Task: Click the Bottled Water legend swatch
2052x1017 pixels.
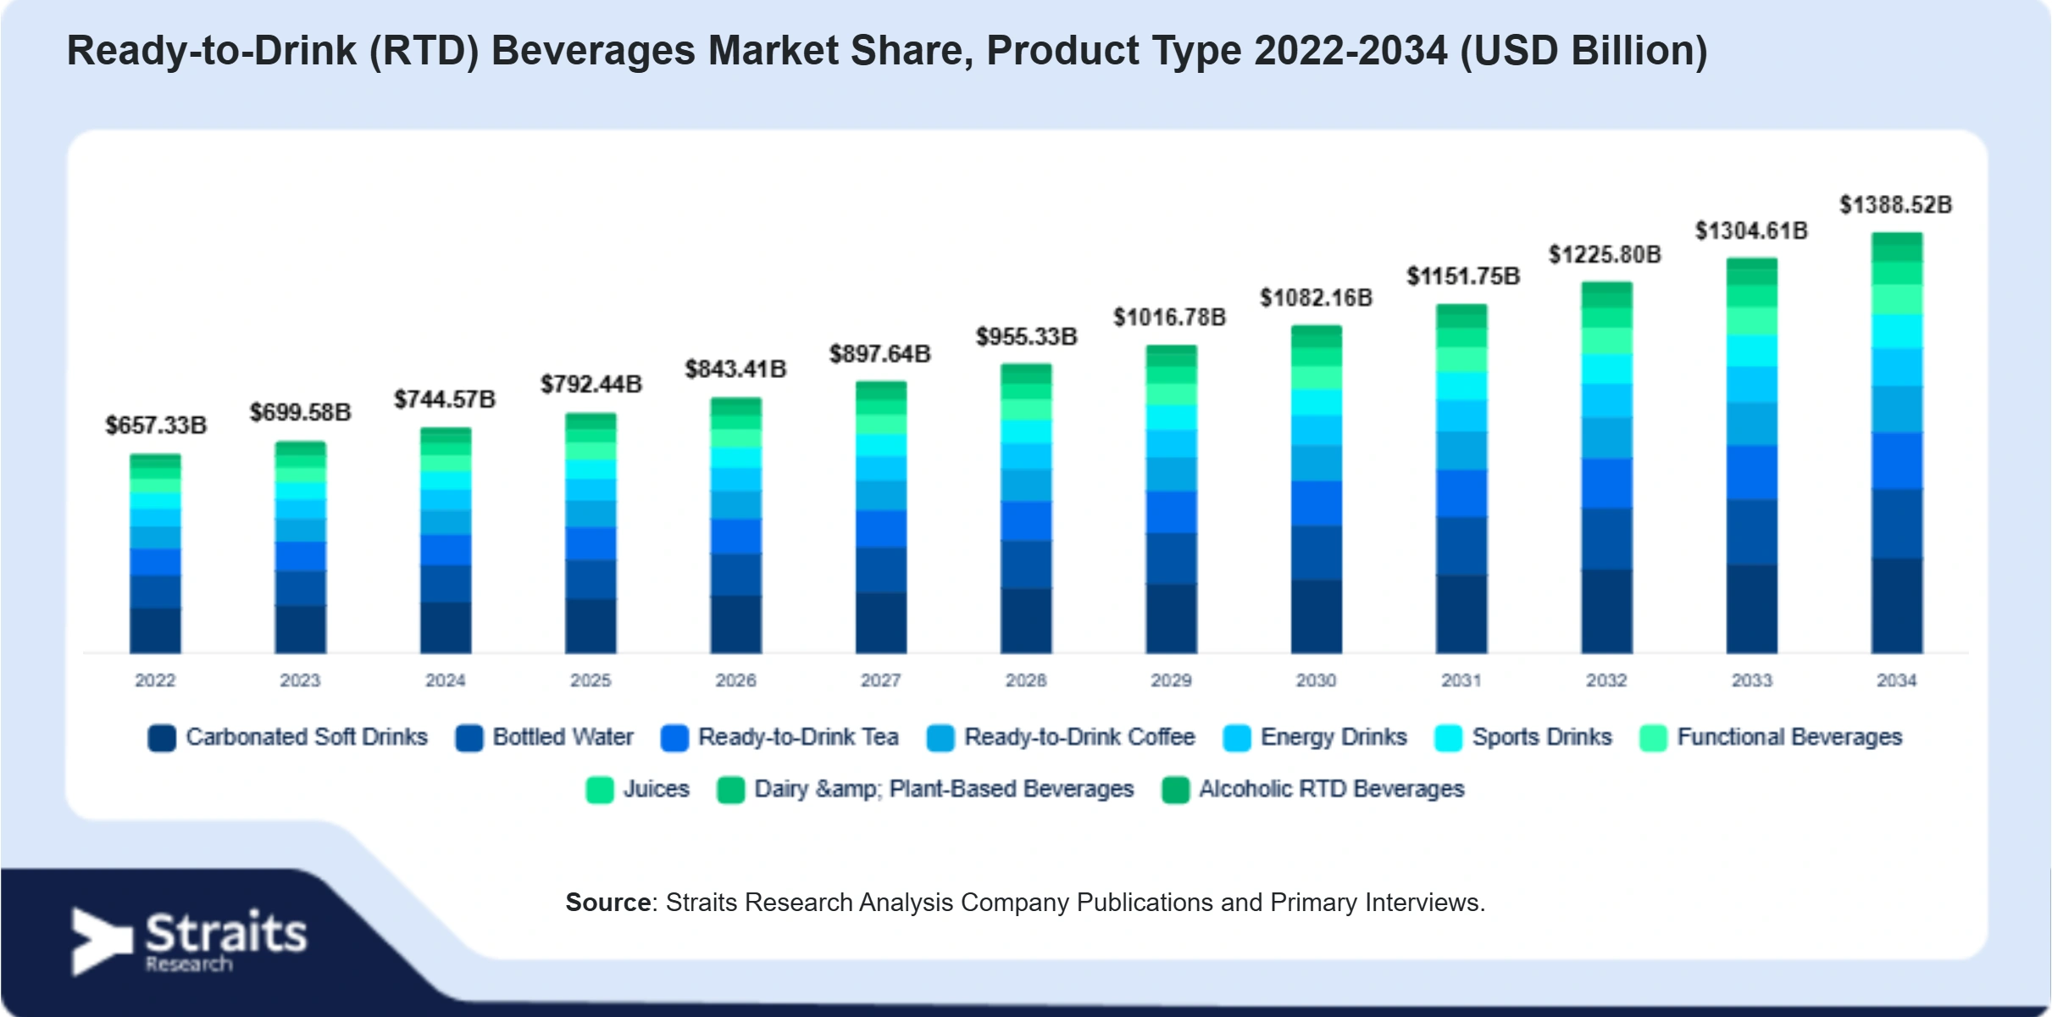Action: pos(469,738)
